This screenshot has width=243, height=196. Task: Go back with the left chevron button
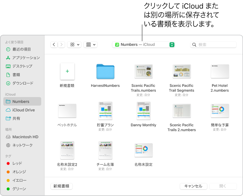pos(54,45)
